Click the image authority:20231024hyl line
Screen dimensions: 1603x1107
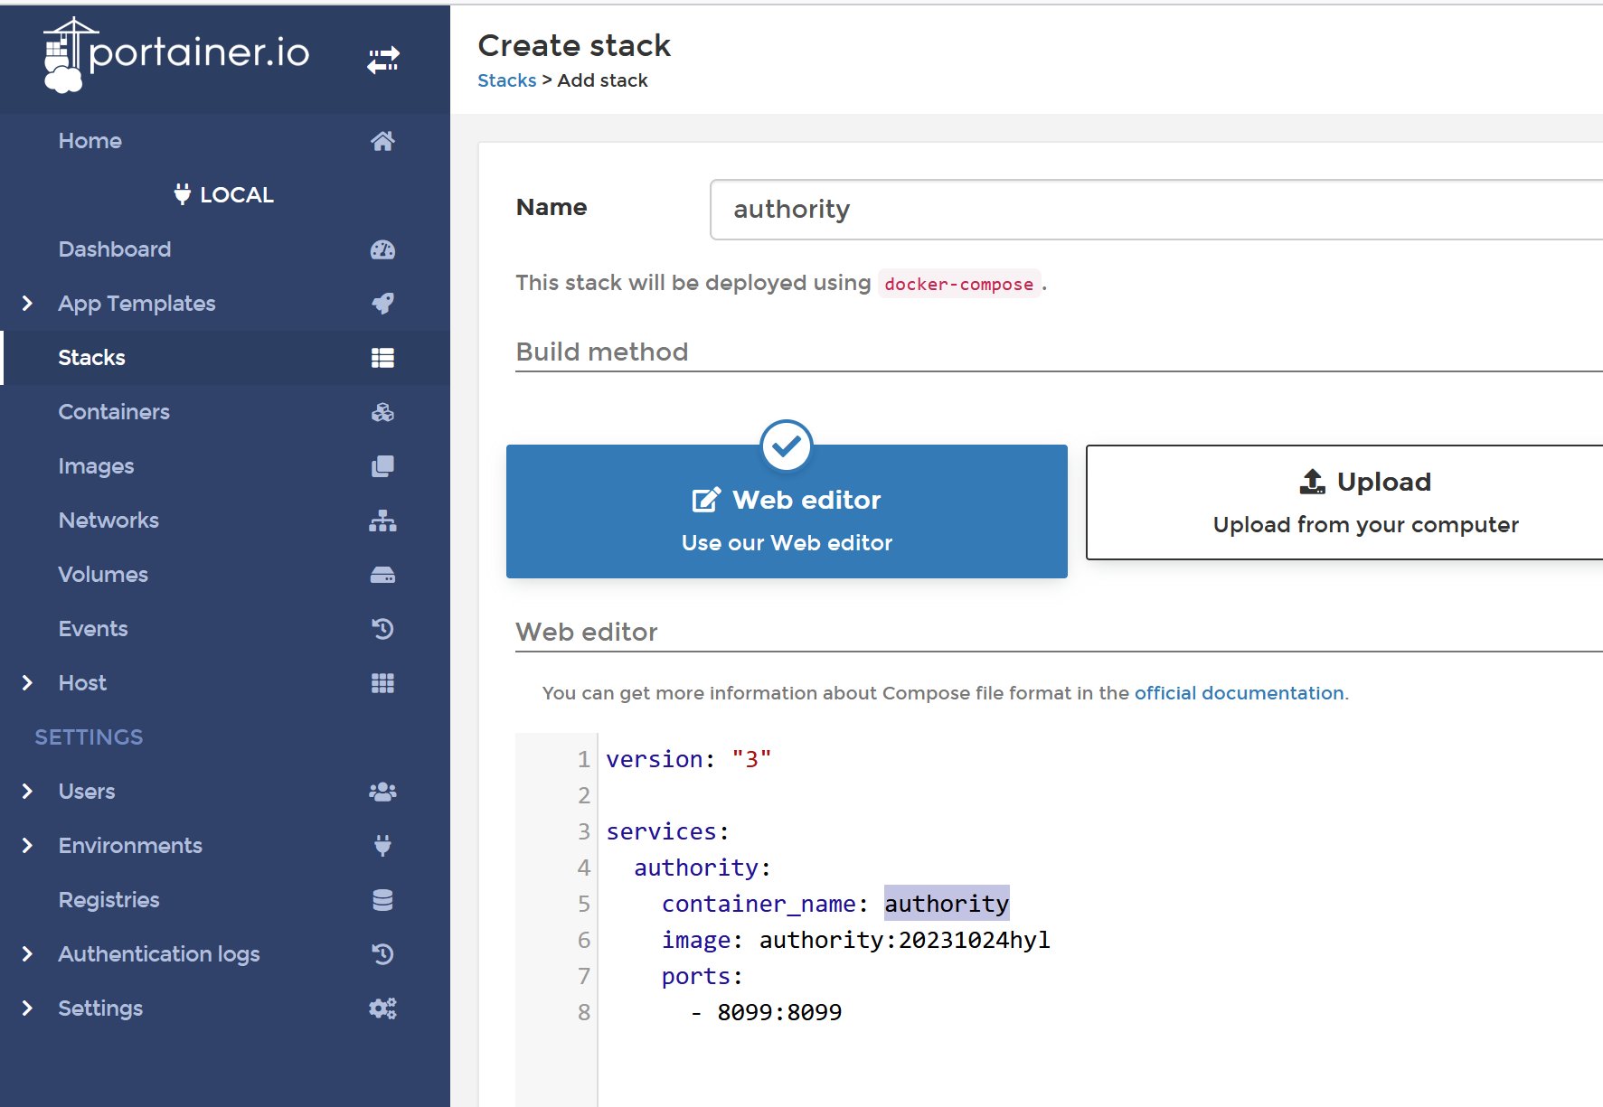tap(856, 940)
